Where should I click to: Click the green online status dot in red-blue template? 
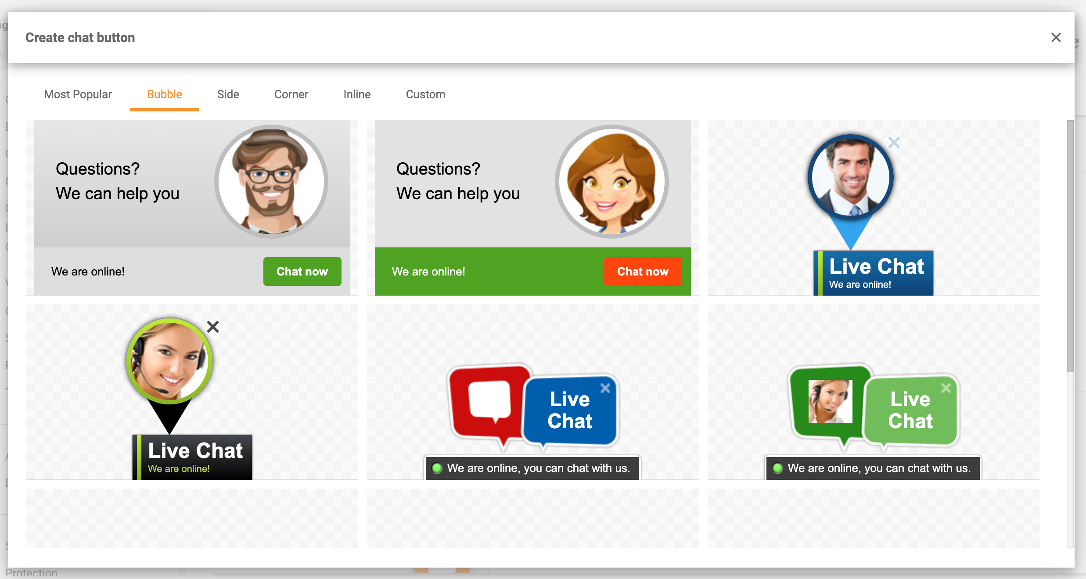(x=437, y=468)
